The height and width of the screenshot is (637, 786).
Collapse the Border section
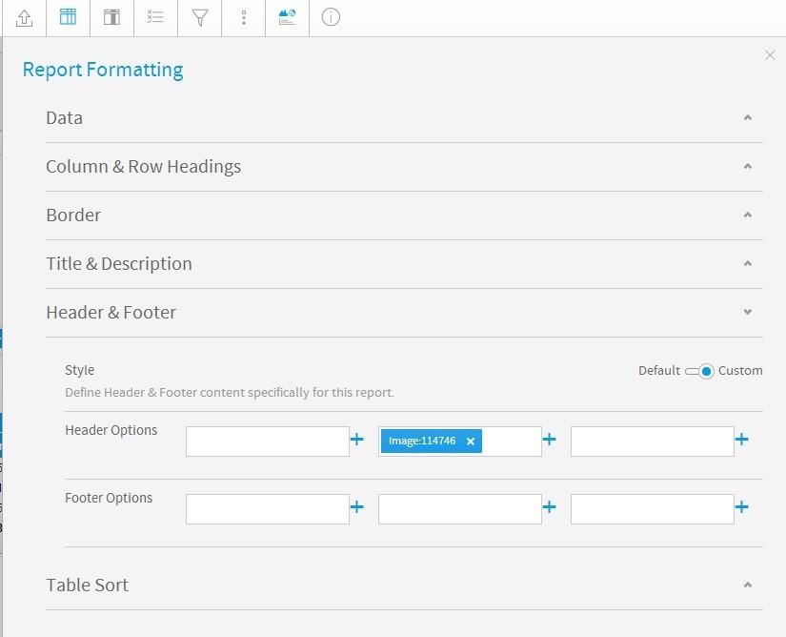click(747, 214)
